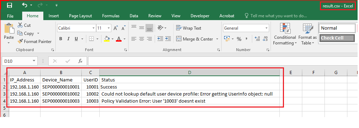Image resolution: width=359 pixels, height=128 pixels.
Task: Open the File menu
Action: click(10, 16)
